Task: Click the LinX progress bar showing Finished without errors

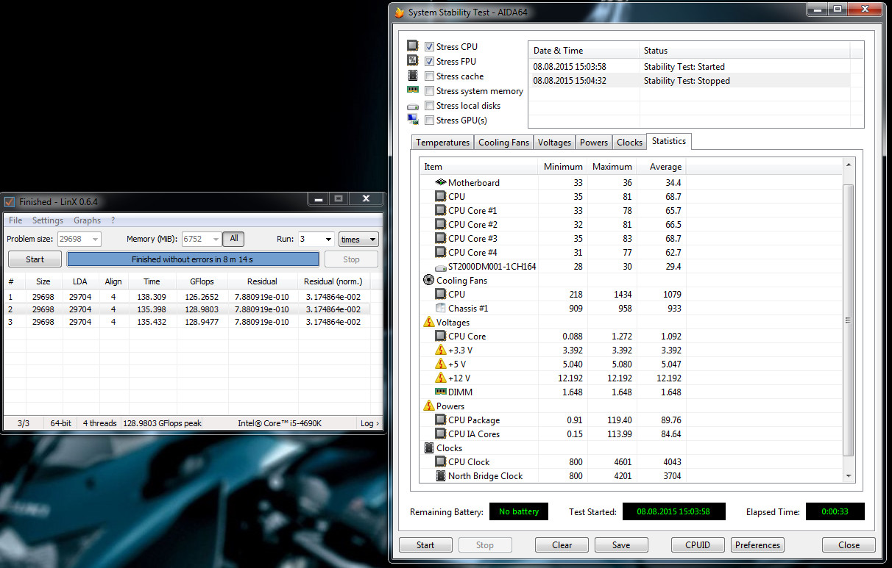Action: (x=193, y=259)
